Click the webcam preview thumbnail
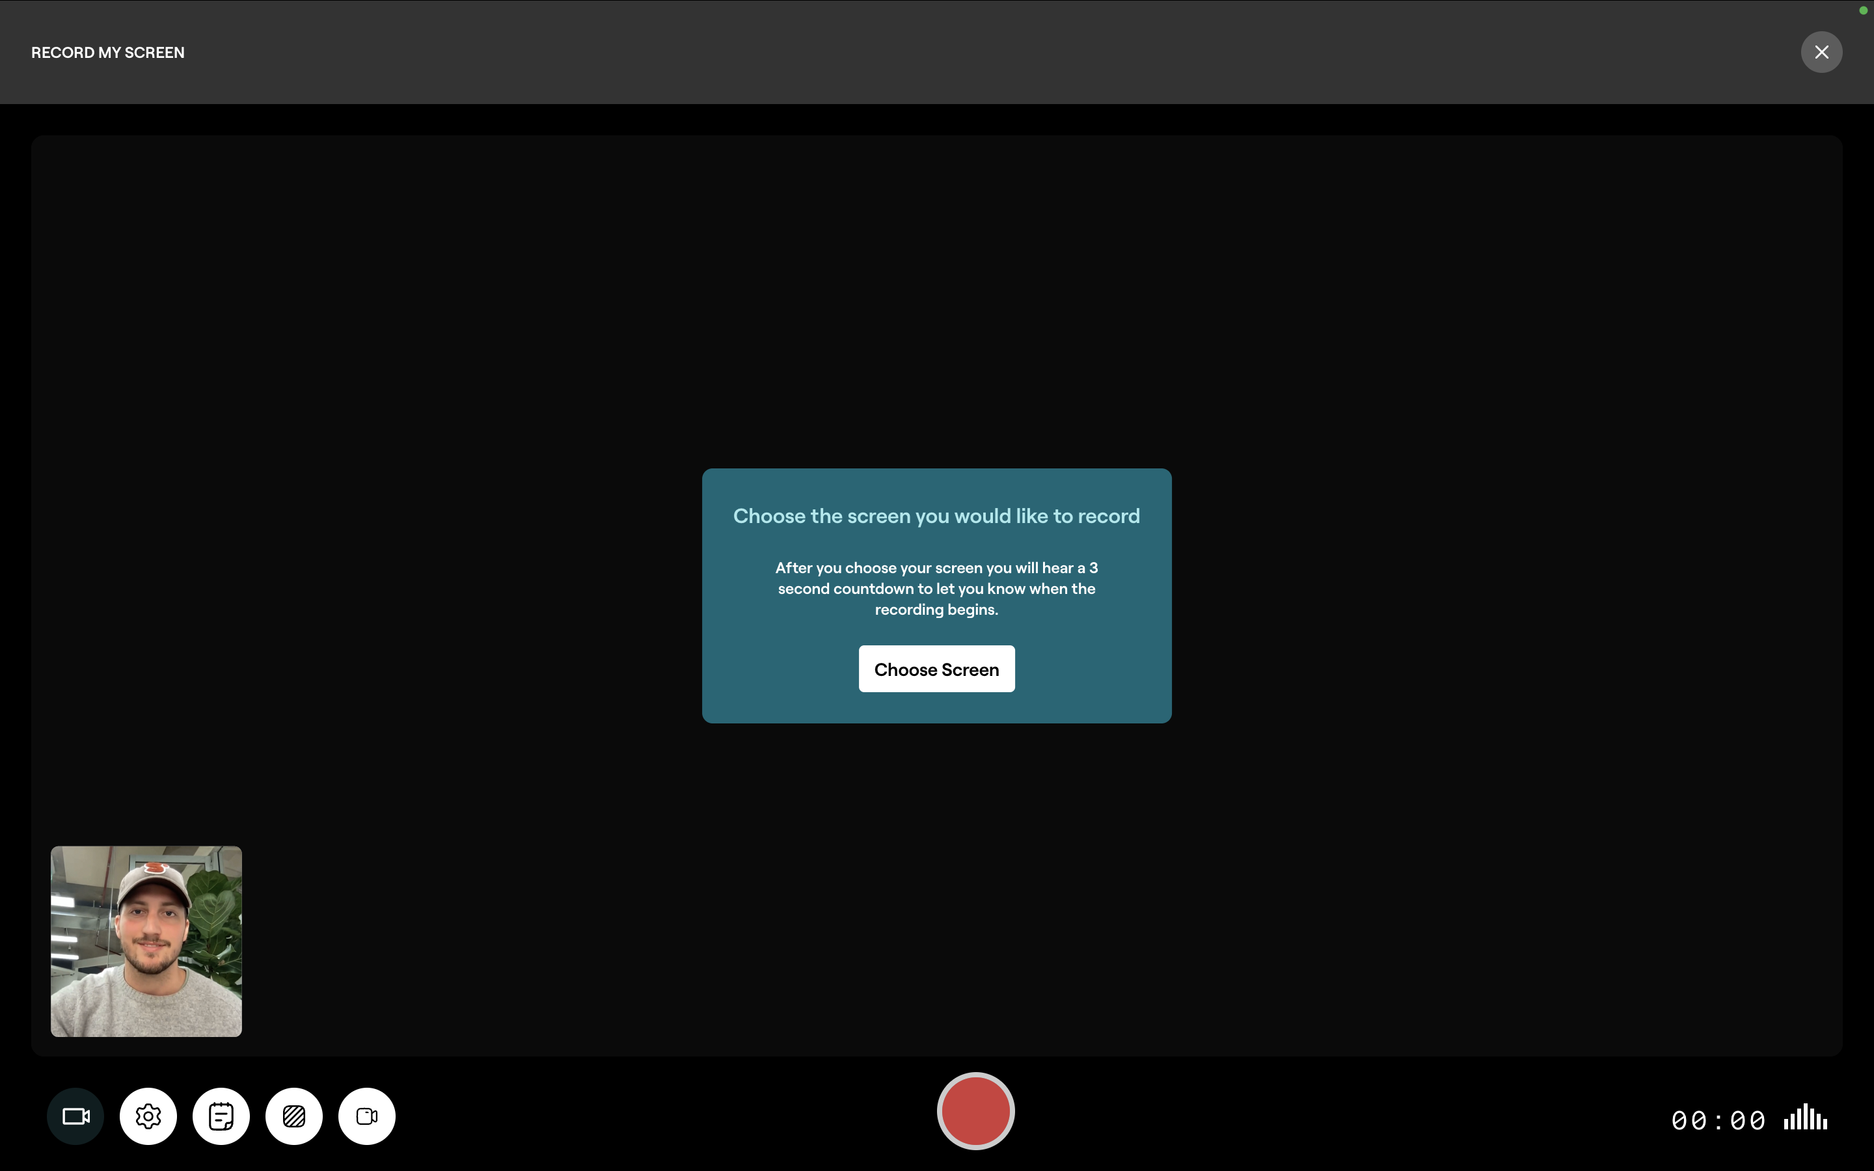The height and width of the screenshot is (1171, 1874). 146,941
